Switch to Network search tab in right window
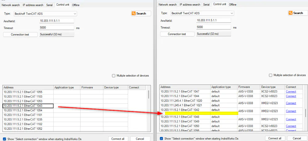308x141 pixels. point(168,5)
